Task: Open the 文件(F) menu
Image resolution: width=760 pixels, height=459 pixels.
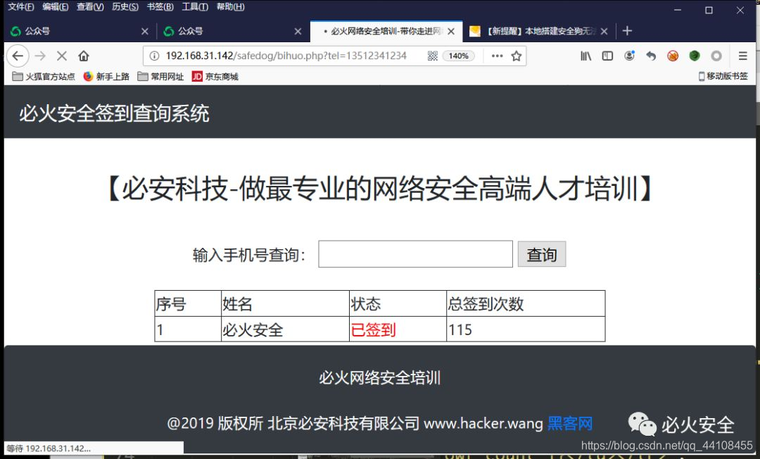Action: (21, 7)
